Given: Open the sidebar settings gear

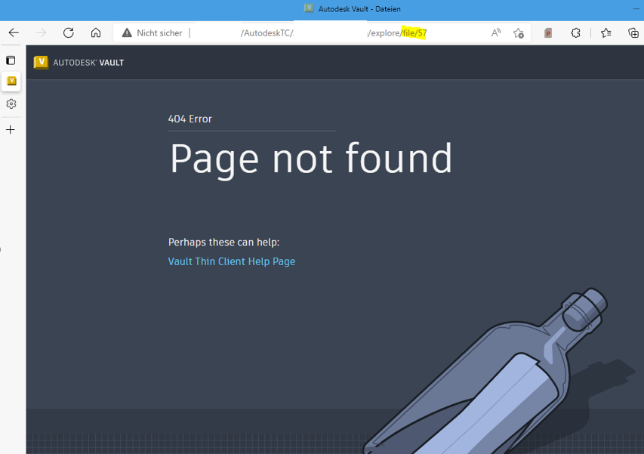Looking at the screenshot, I should tap(11, 104).
